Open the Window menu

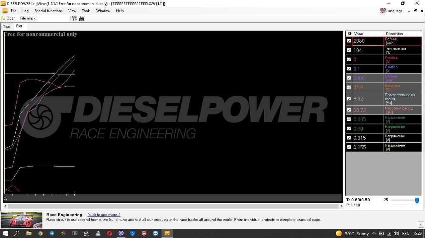click(x=103, y=11)
